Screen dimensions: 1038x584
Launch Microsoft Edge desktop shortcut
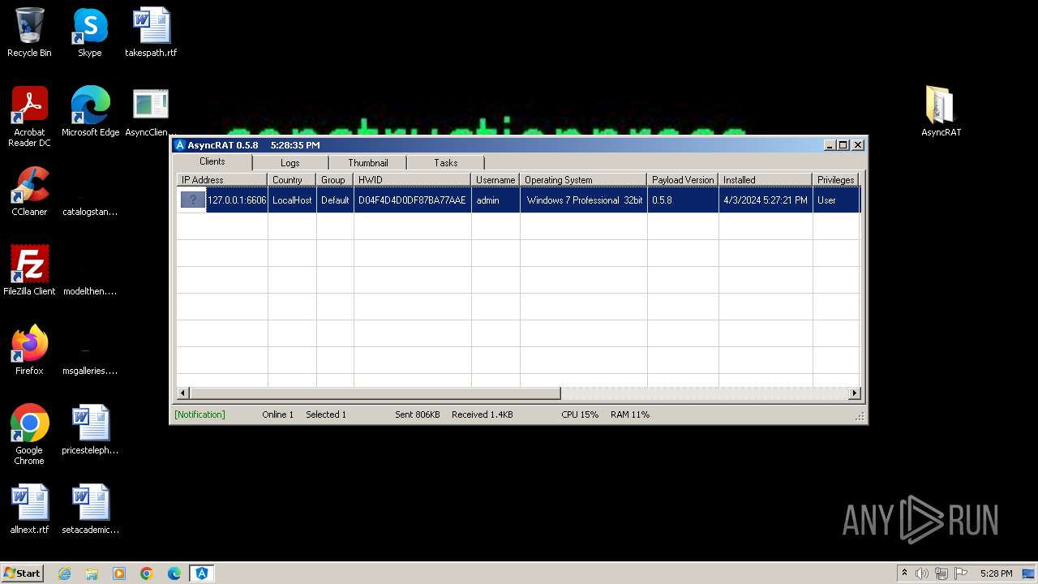pyautogui.click(x=90, y=112)
